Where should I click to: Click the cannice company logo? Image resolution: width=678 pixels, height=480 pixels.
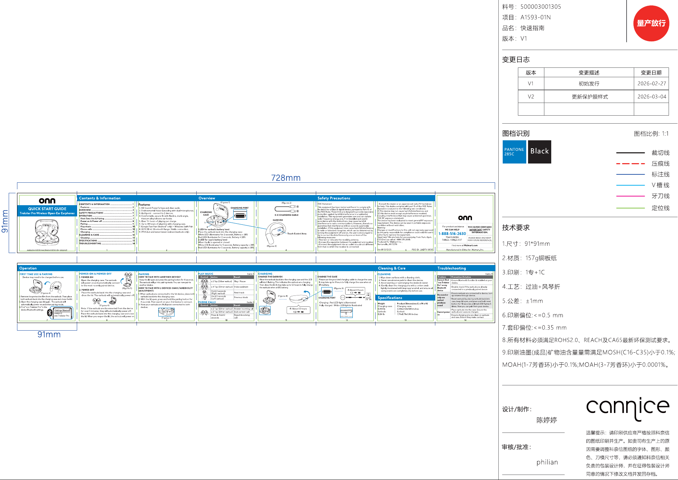[628, 409]
